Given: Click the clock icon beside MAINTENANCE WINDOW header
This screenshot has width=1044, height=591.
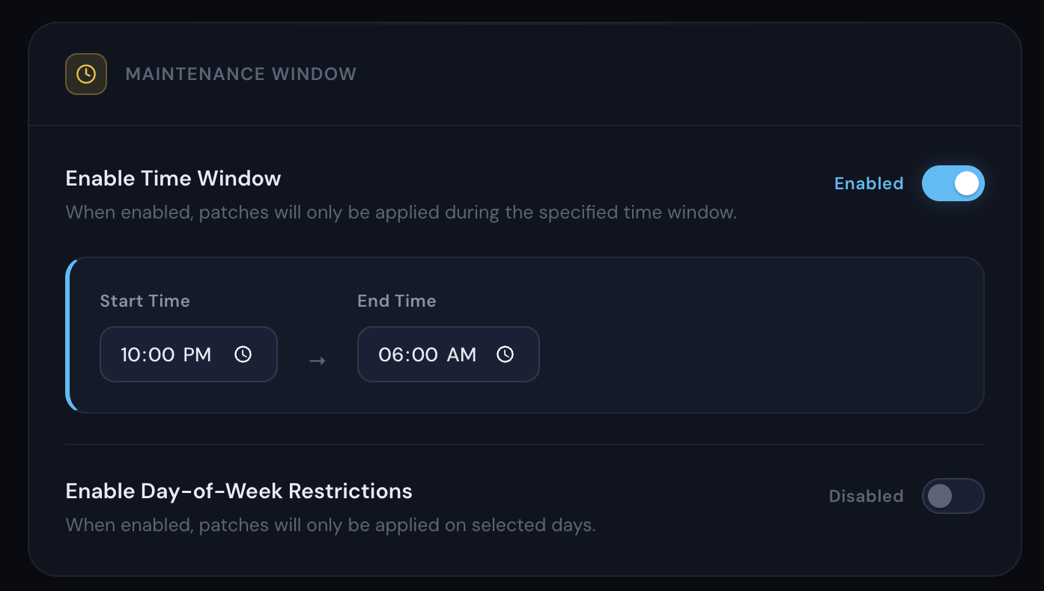Looking at the screenshot, I should [85, 73].
